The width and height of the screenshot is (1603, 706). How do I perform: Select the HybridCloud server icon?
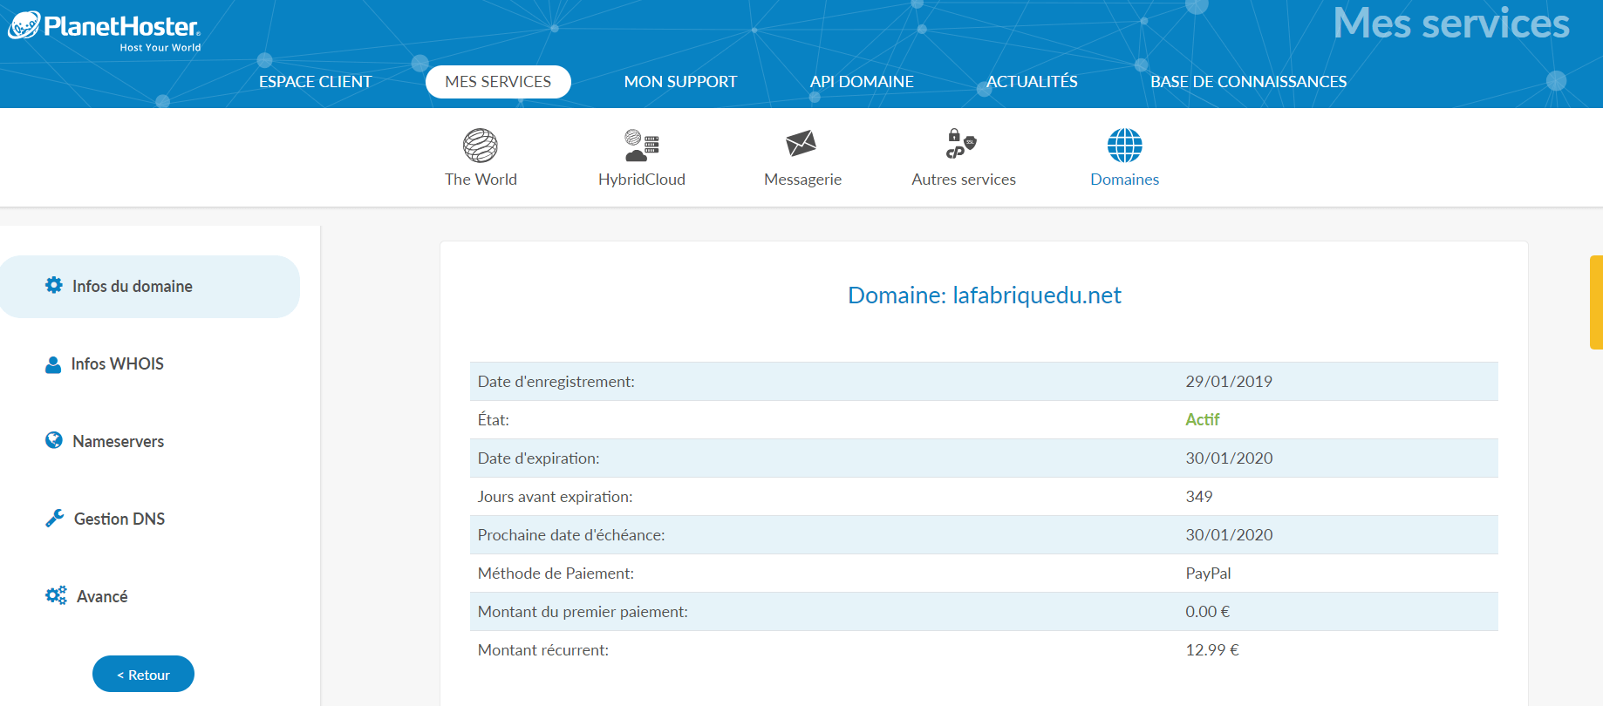[642, 146]
